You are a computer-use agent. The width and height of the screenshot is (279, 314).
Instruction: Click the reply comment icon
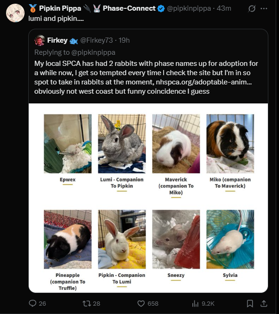32,303
